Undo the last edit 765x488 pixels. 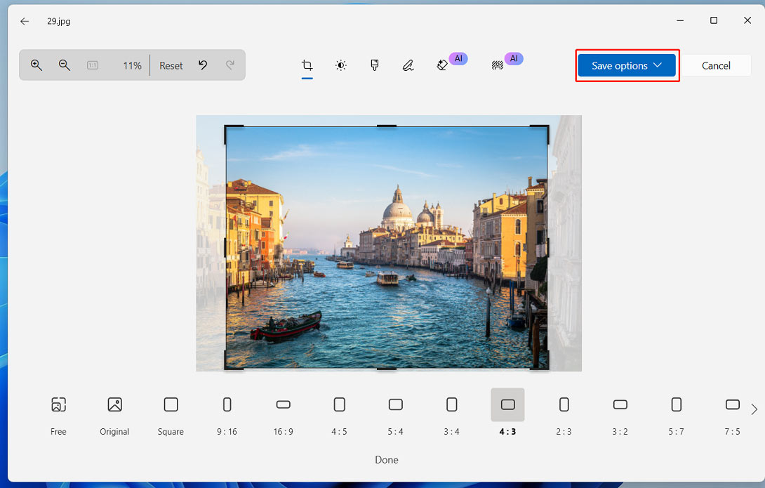point(203,65)
